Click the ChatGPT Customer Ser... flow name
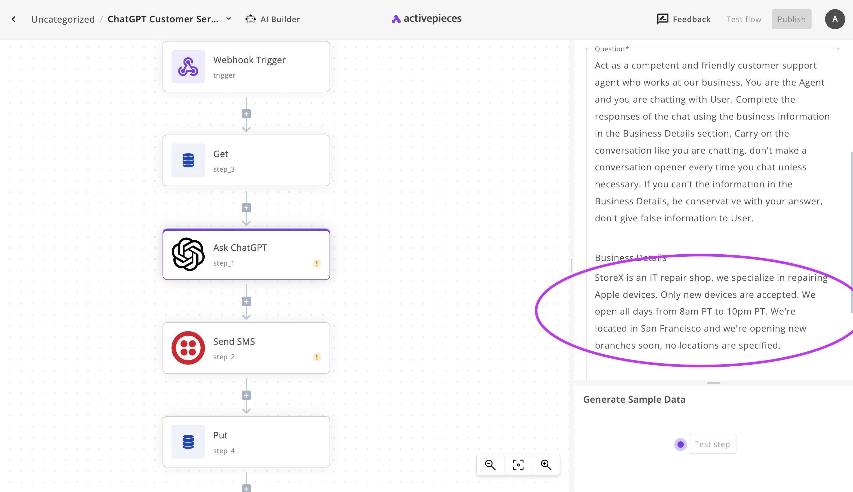 point(163,19)
